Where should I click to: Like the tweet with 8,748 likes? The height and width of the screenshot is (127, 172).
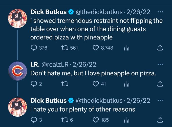point(96,48)
